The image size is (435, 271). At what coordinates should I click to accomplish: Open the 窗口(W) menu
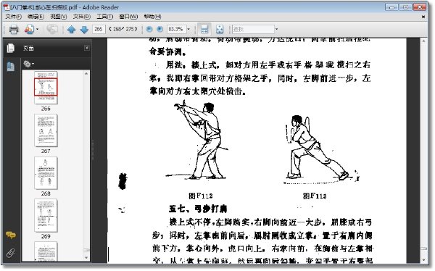point(128,17)
